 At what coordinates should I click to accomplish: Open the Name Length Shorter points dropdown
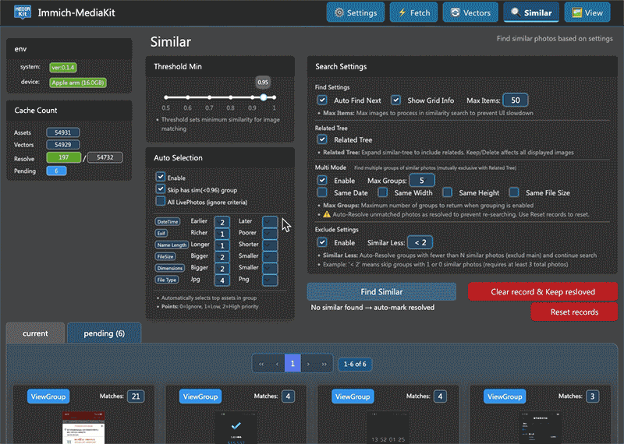[270, 245]
